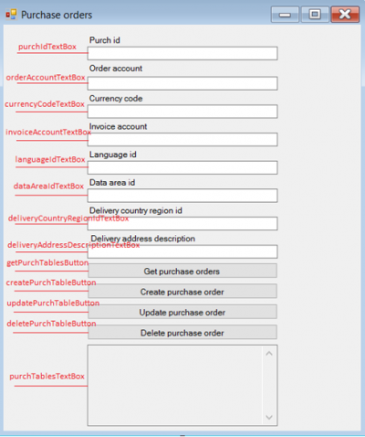Click the Get purchase orders button
The height and width of the screenshot is (437, 365).
(x=182, y=271)
